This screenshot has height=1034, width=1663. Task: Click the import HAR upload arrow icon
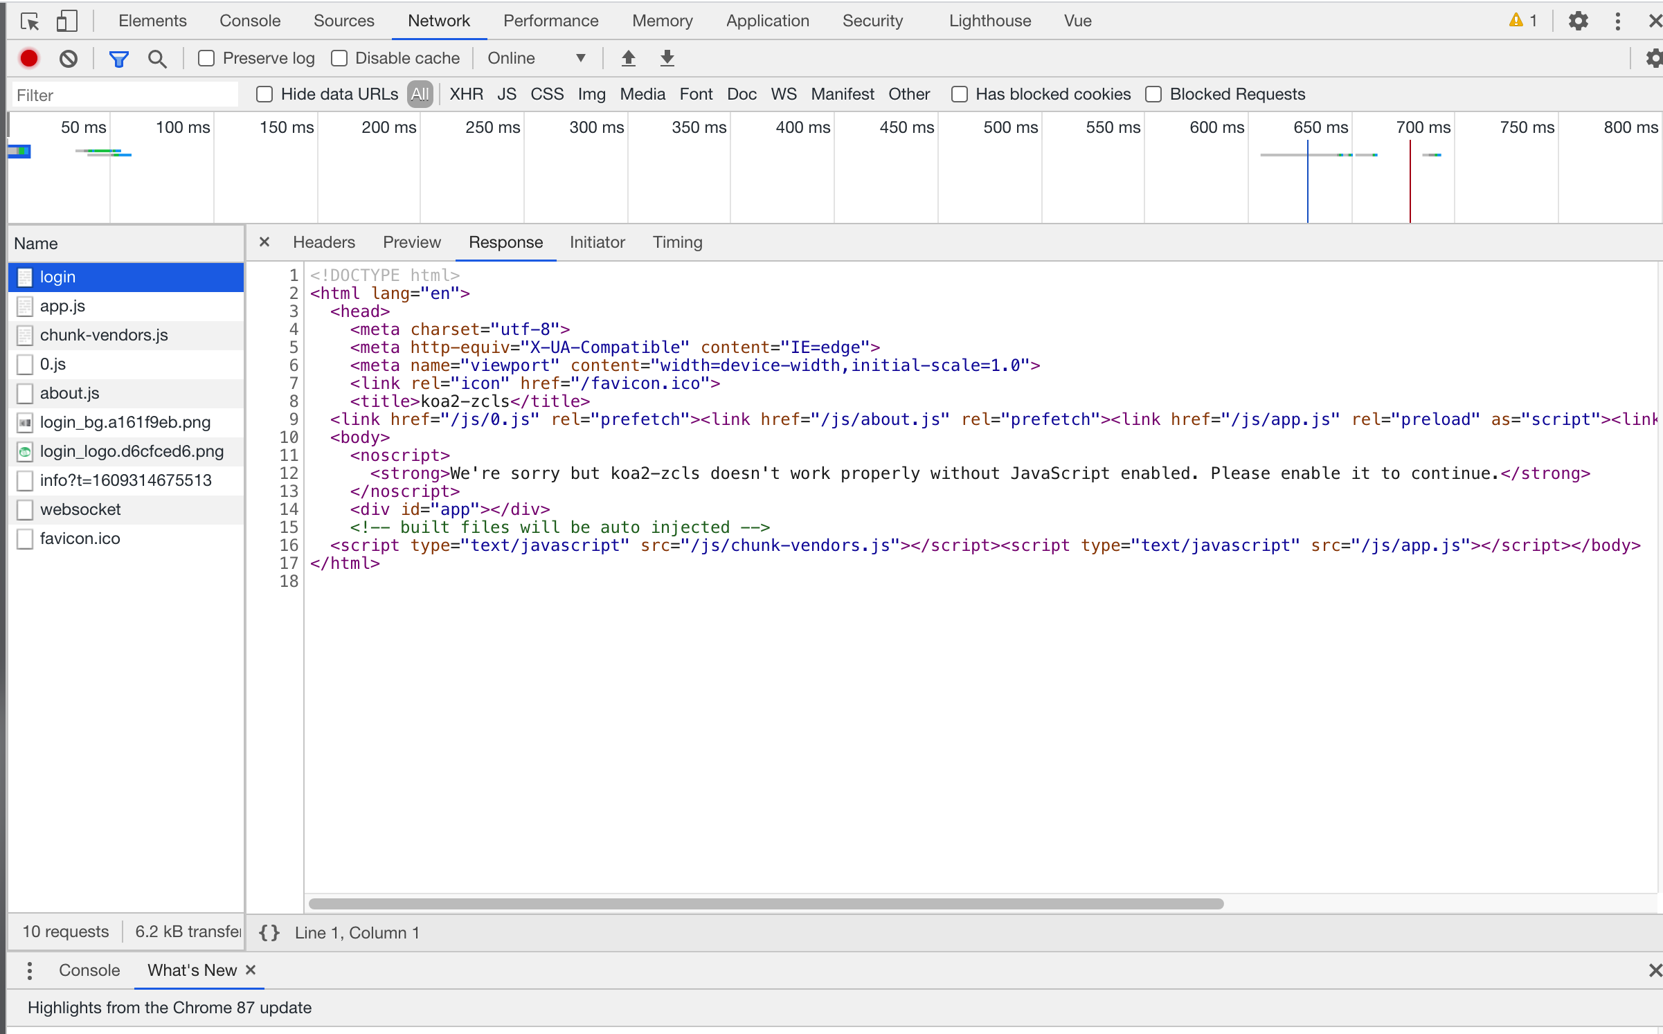tap(628, 58)
